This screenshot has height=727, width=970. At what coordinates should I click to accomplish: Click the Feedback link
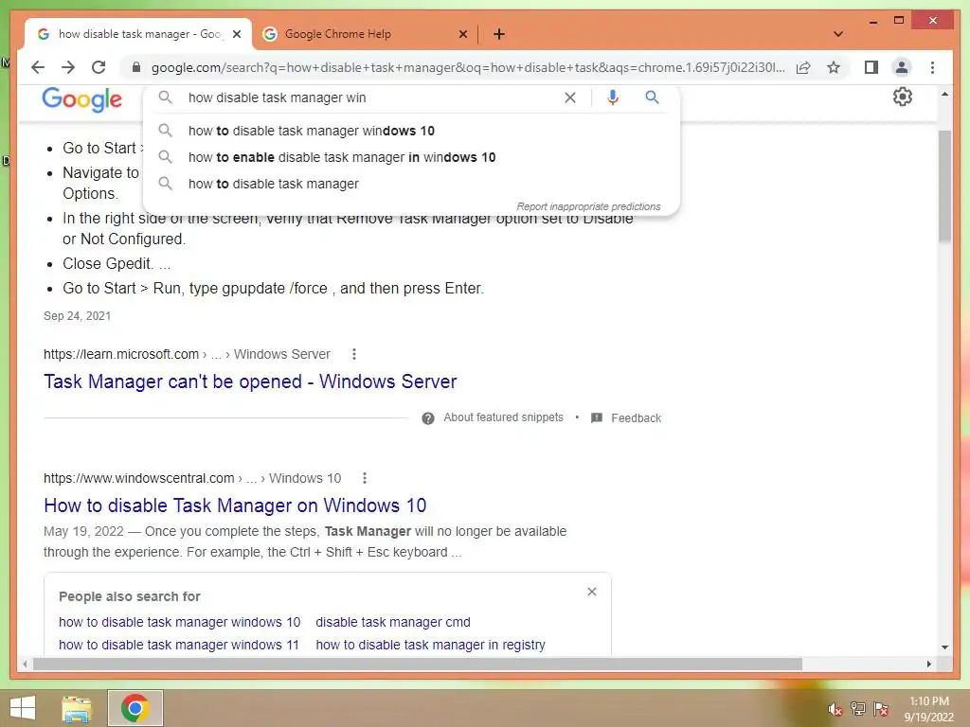point(636,417)
